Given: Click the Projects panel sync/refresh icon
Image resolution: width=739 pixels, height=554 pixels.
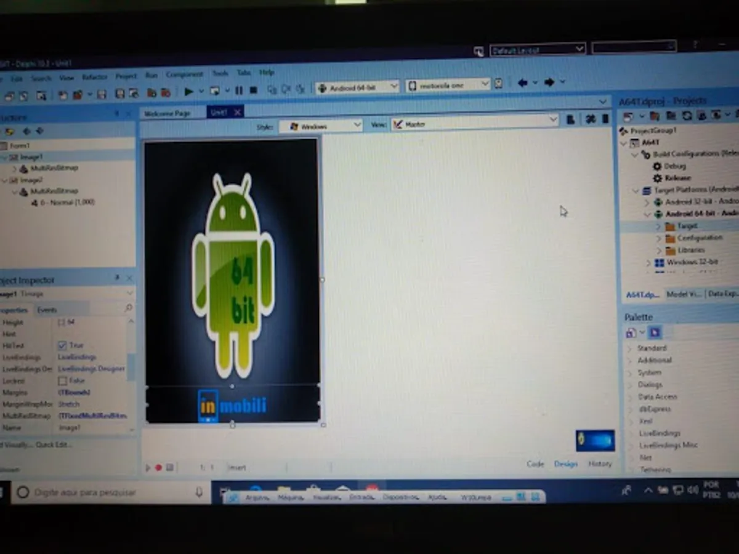Looking at the screenshot, I should [687, 115].
